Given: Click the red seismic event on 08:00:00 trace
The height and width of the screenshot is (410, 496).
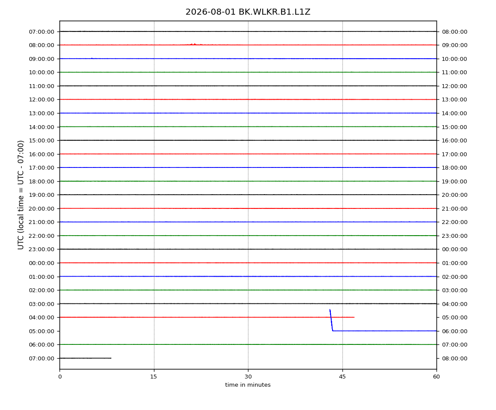Looking at the screenshot, I should [x=195, y=44].
